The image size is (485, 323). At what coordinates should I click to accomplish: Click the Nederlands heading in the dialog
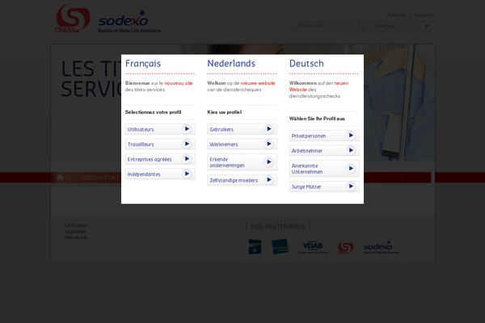click(x=231, y=63)
